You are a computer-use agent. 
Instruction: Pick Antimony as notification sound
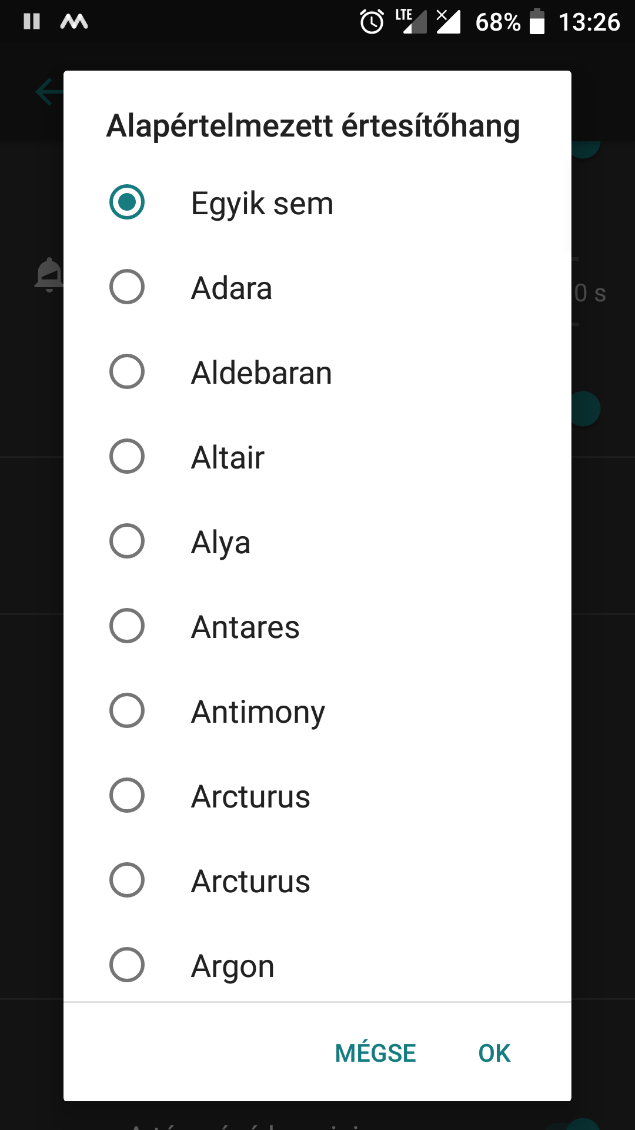point(317,711)
